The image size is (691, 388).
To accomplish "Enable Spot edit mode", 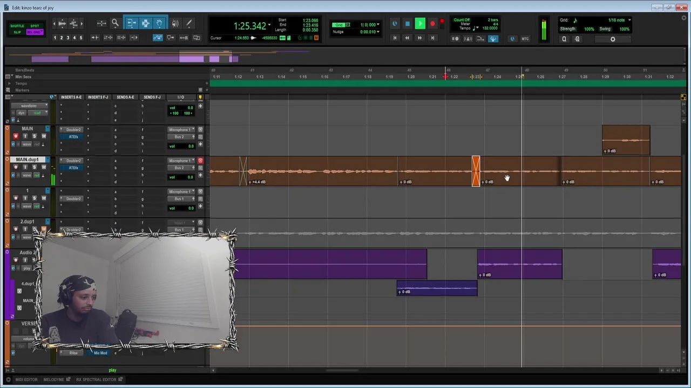I will pos(35,26).
